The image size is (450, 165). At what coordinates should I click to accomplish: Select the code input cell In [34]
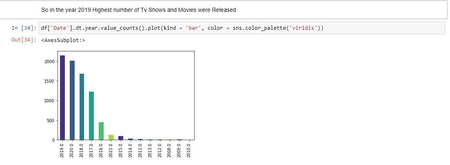pos(242,28)
